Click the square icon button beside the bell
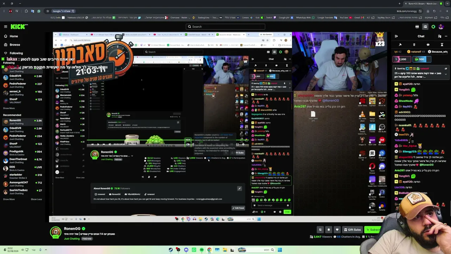This screenshot has height=254, width=451. (x=320, y=230)
